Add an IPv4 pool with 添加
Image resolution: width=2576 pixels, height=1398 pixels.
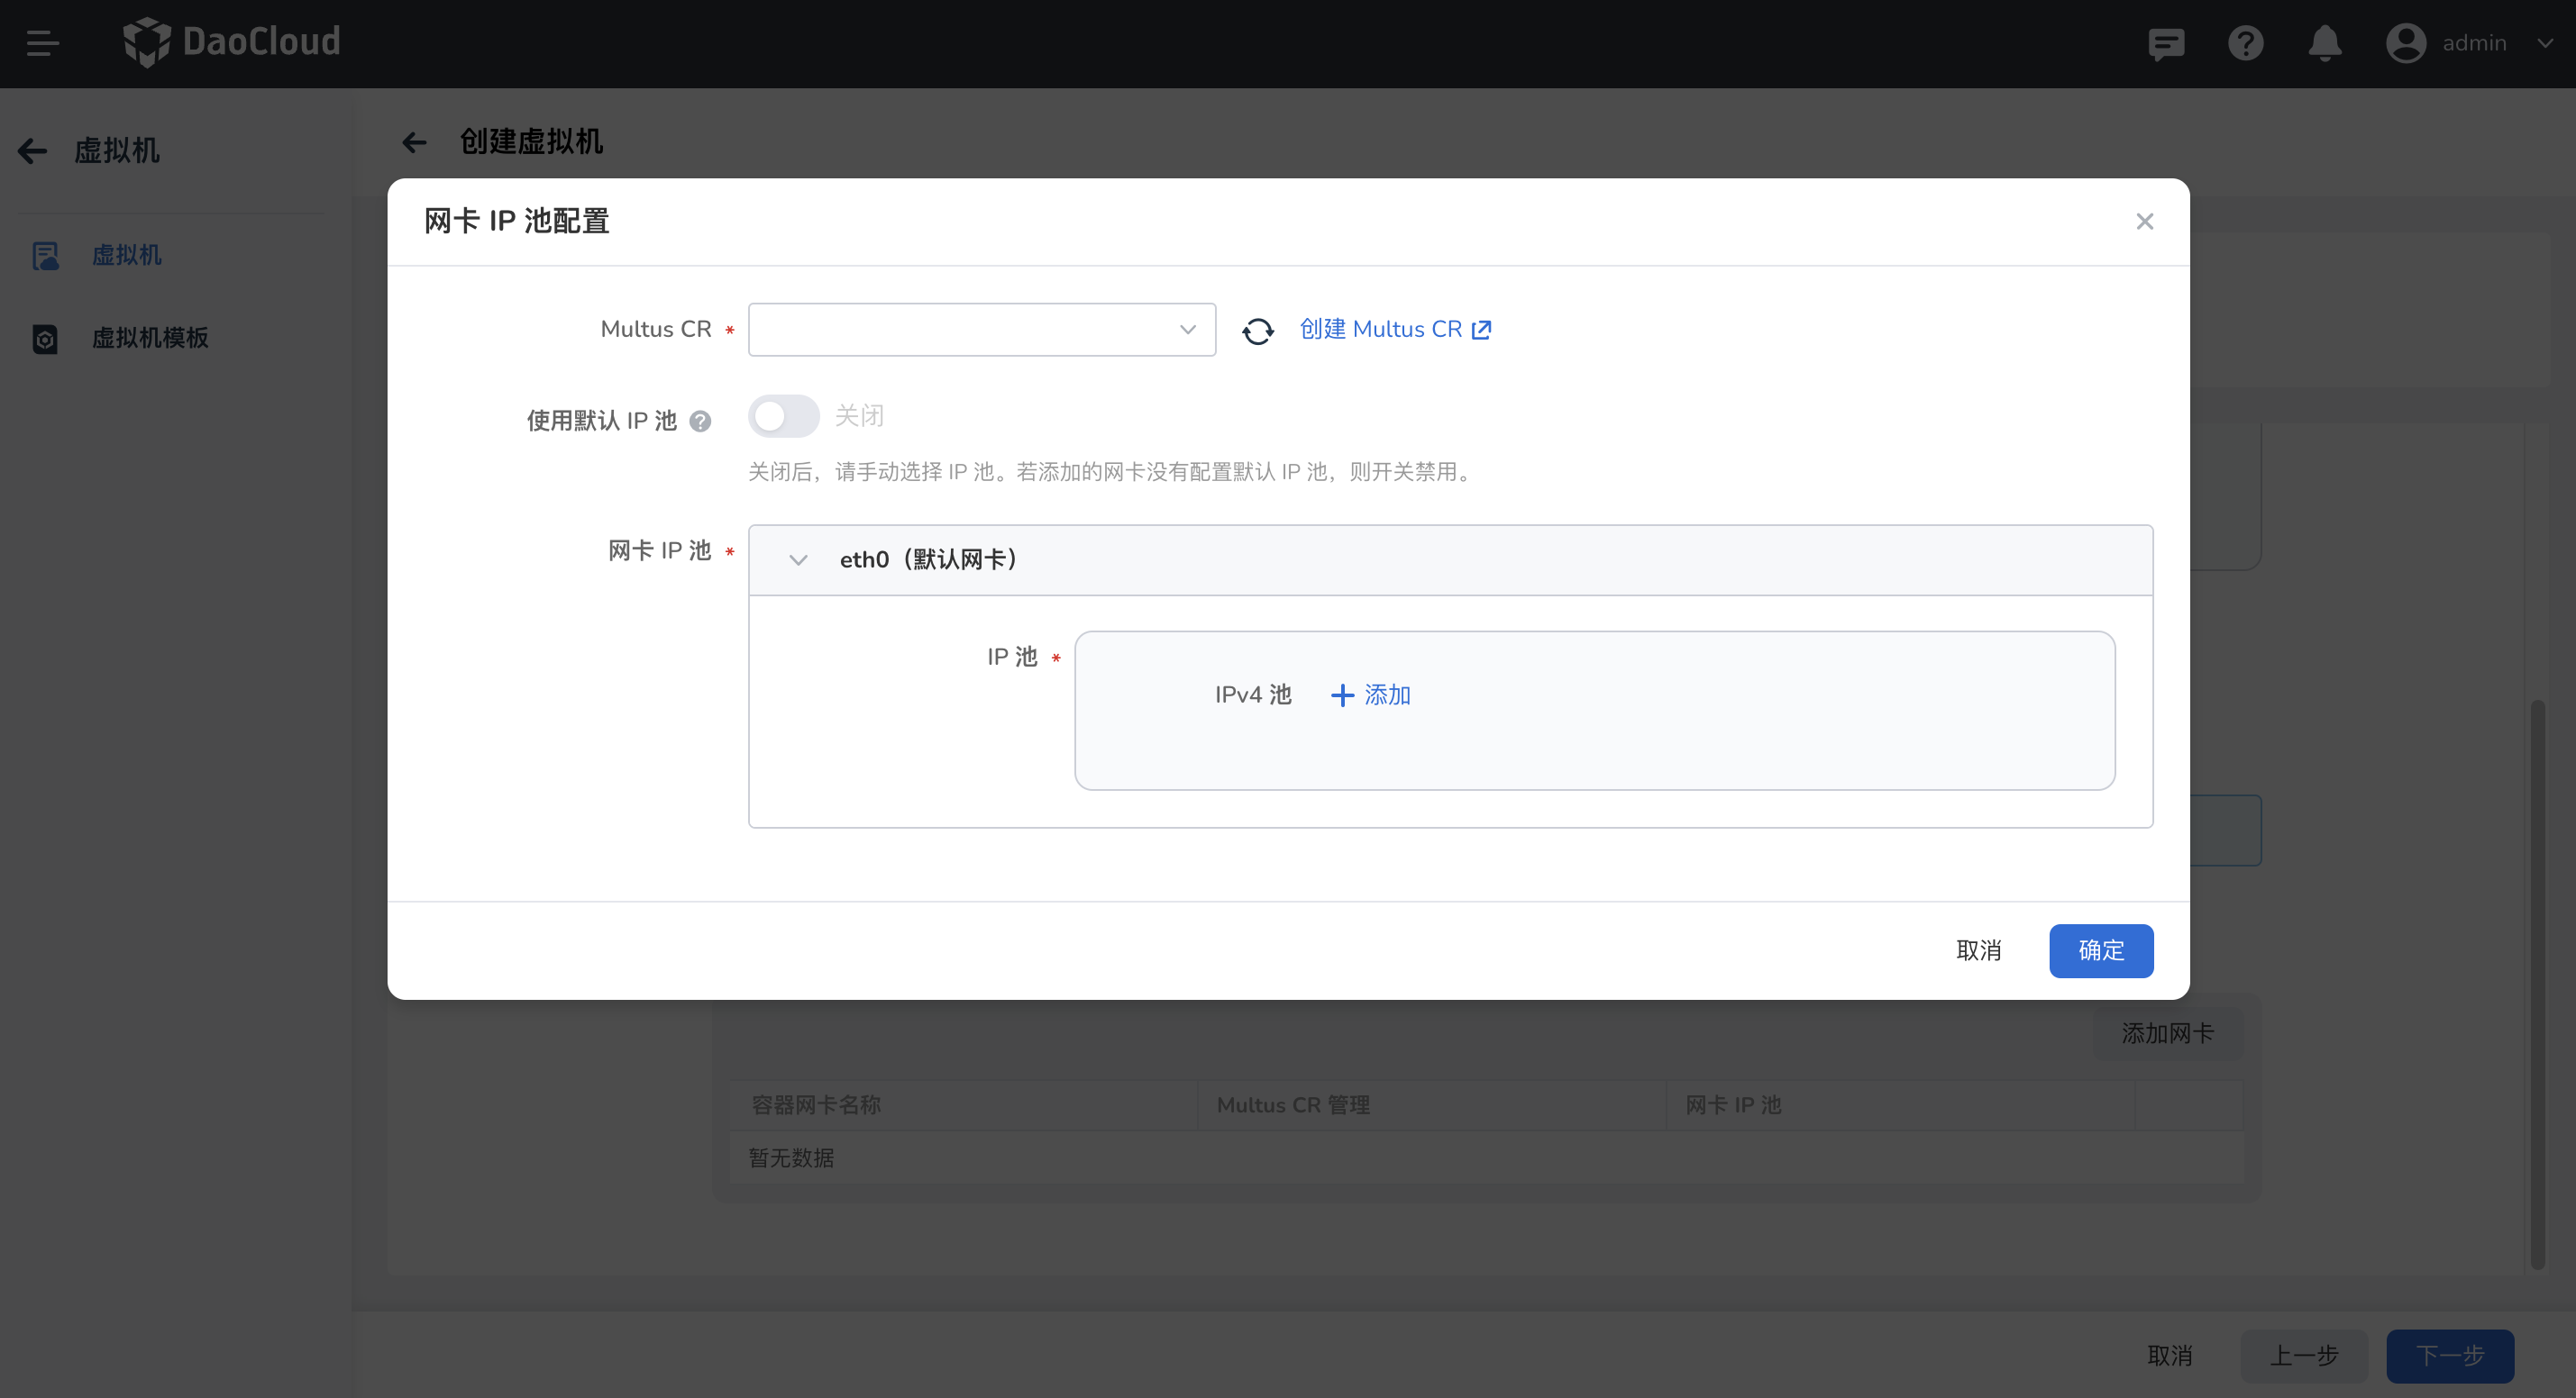coord(1370,694)
